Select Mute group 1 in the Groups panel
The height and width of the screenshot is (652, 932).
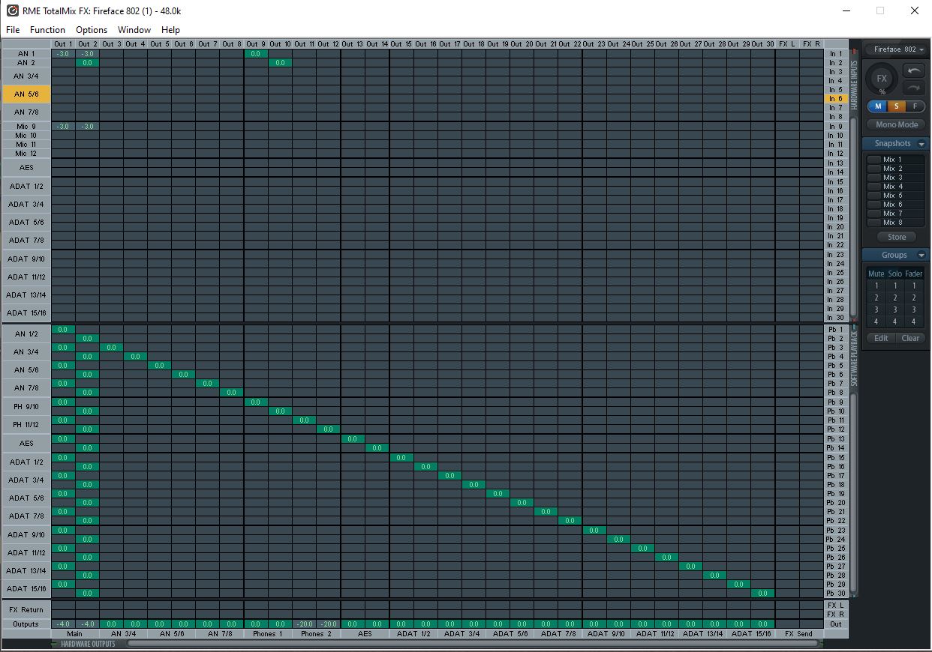click(x=876, y=286)
